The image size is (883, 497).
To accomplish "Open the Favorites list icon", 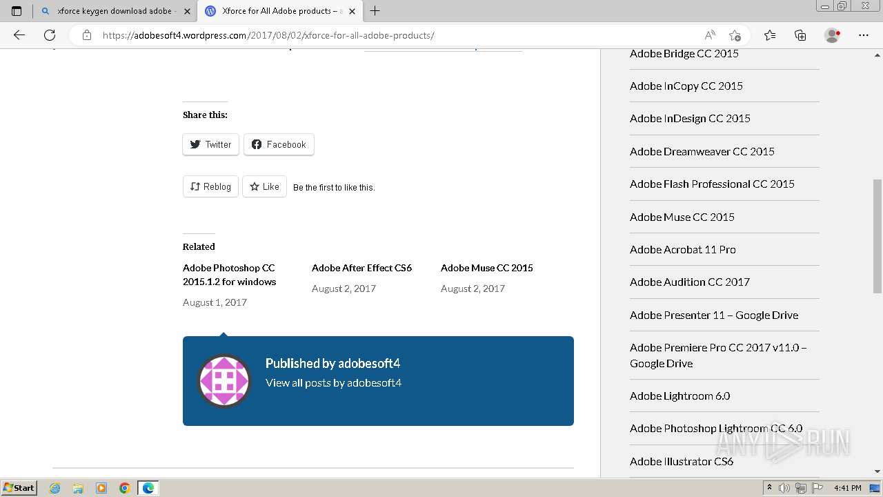I will pyautogui.click(x=770, y=35).
